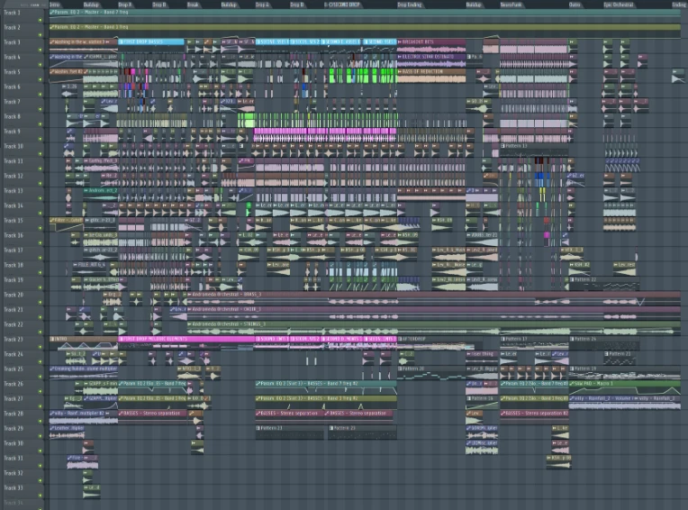Click the pattern icon on FIRST DROP BASSES clip
Image resolution: width=688 pixels, height=510 pixels.
point(122,42)
